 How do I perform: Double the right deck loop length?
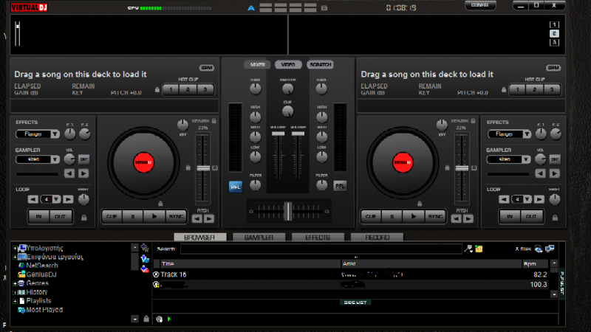coord(539,199)
